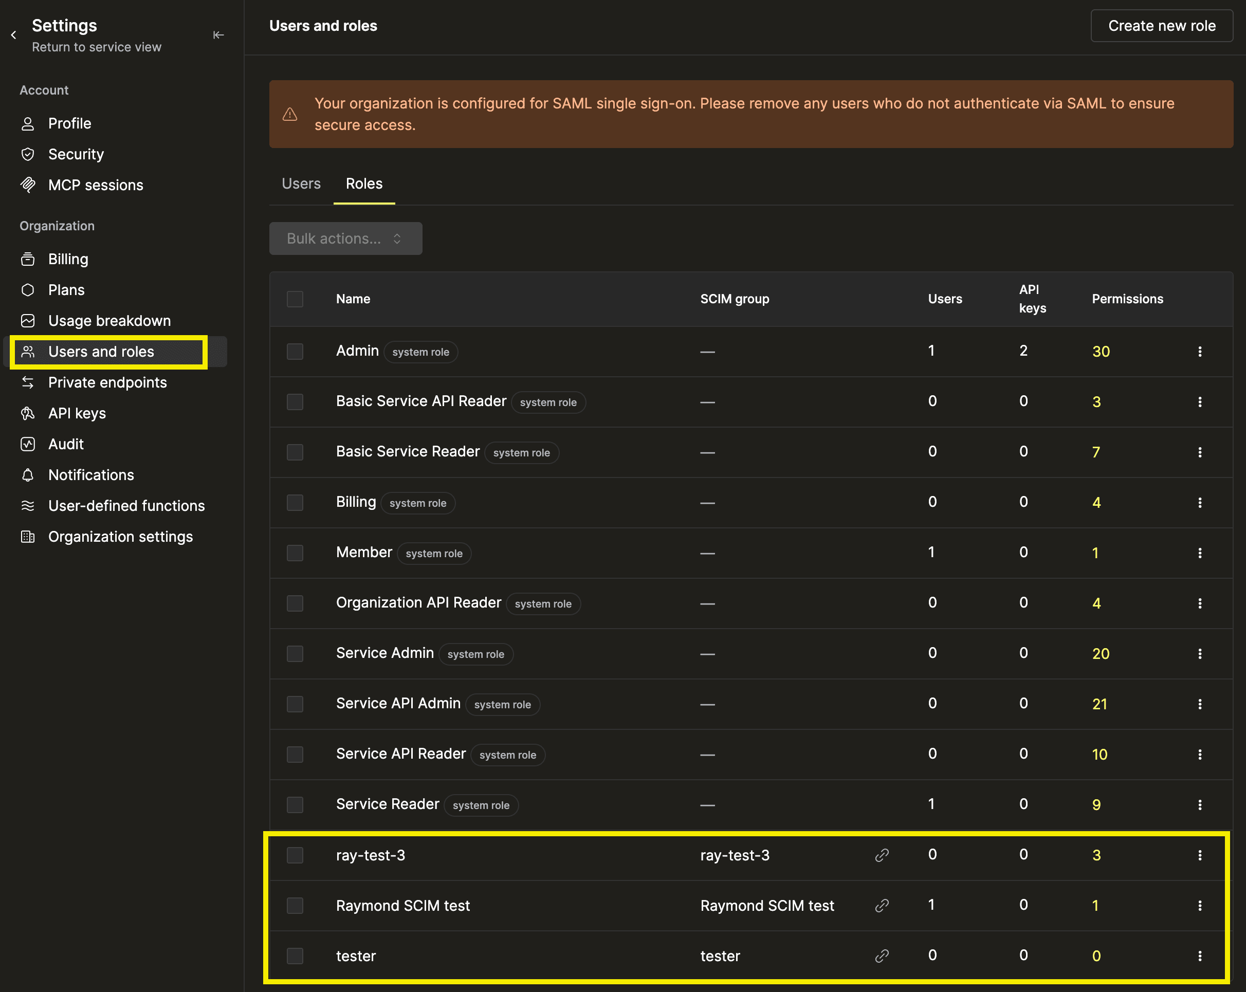Open the 30 permissions link for Admin
The image size is (1246, 992).
(1101, 351)
